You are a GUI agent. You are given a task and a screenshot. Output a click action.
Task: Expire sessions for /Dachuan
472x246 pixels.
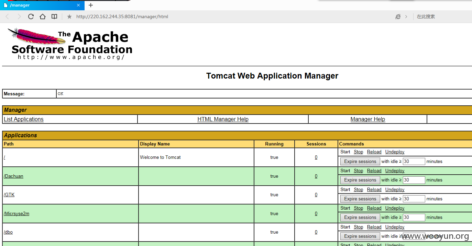click(360, 180)
